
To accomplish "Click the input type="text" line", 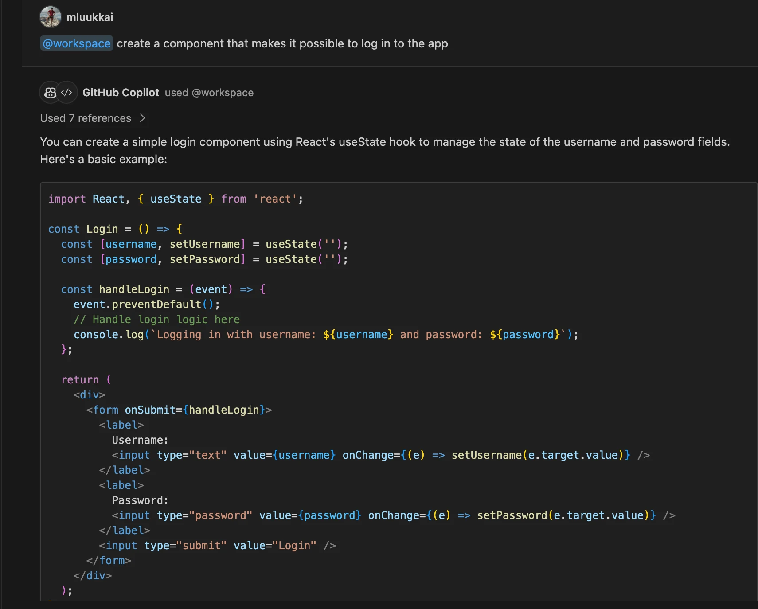I will coord(381,455).
